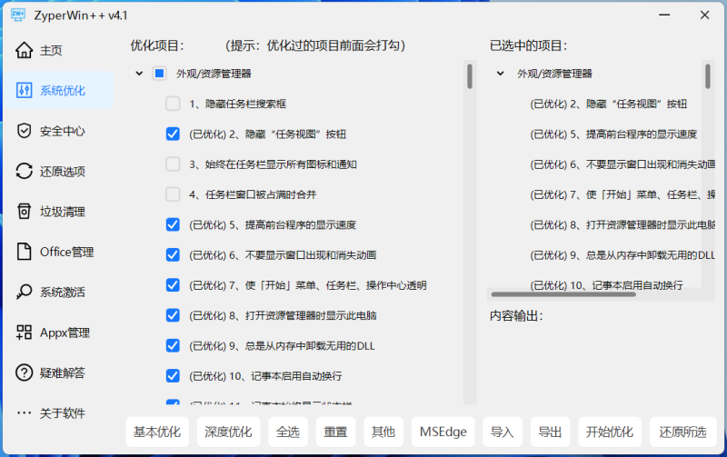Click the 其他 button

[383, 432]
